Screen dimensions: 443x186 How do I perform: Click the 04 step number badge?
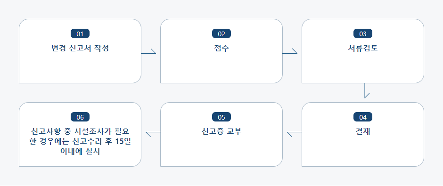[x=363, y=117]
